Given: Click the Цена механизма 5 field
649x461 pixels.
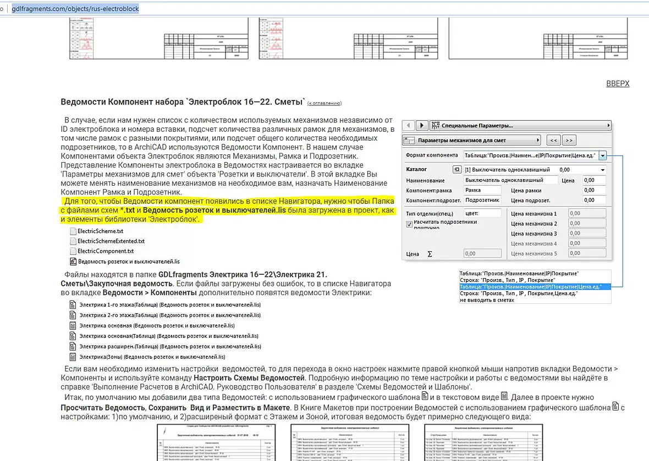Looking at the screenshot, I should coord(587,253).
